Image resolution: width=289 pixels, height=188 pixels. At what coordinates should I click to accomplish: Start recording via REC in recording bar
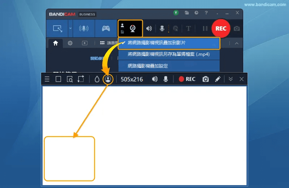pos(187,79)
